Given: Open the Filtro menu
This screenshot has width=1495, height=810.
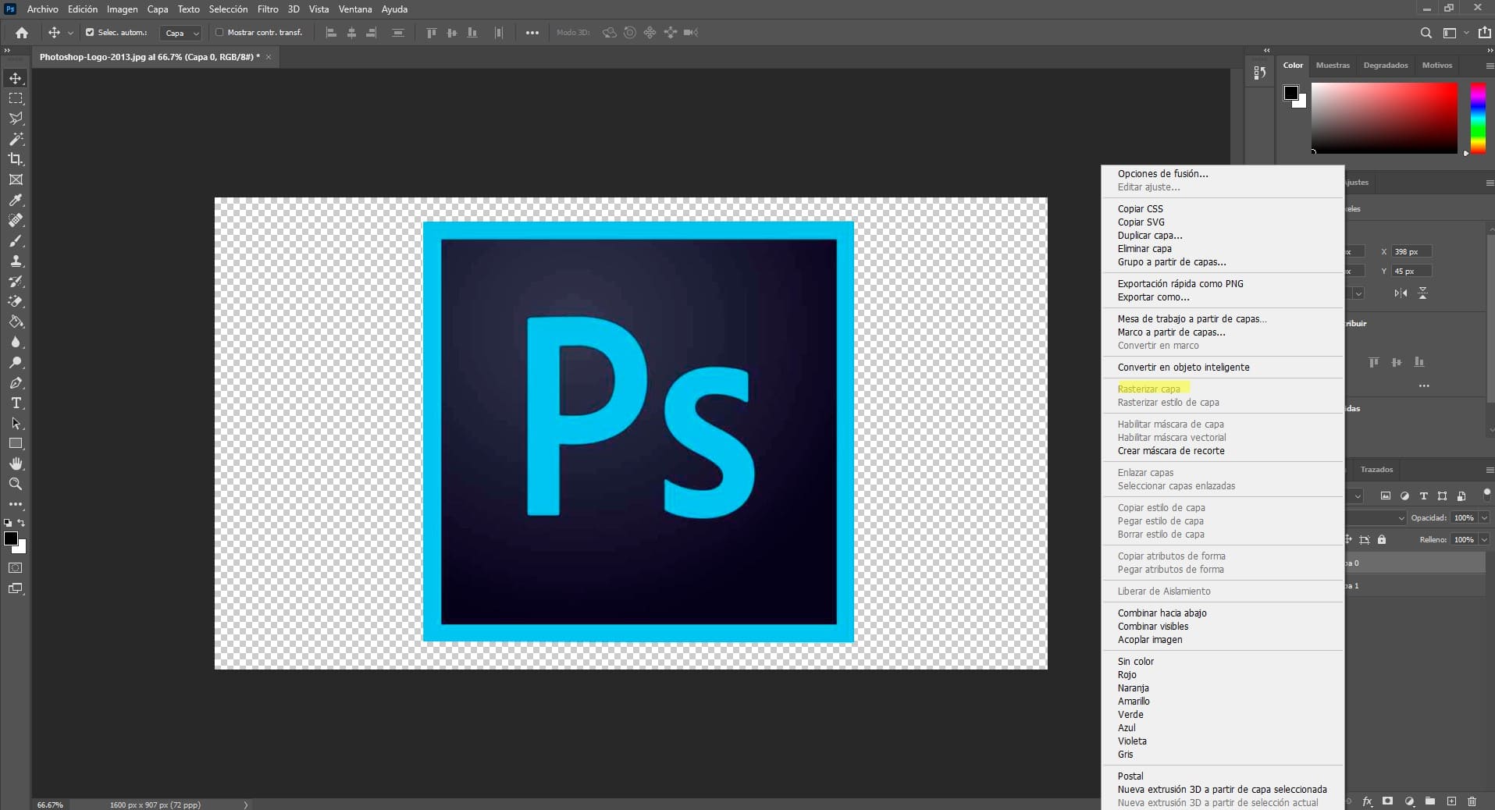Looking at the screenshot, I should (268, 9).
